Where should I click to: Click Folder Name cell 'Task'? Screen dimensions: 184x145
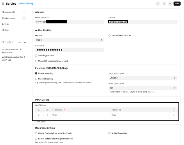tap(81, 115)
